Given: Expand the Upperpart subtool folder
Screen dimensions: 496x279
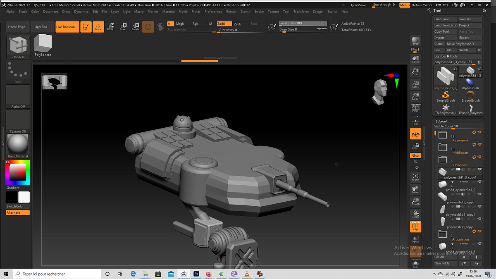Looking at the screenshot, I should (443, 135).
